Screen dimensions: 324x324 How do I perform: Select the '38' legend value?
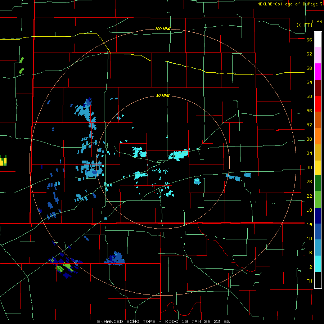pos(309,139)
